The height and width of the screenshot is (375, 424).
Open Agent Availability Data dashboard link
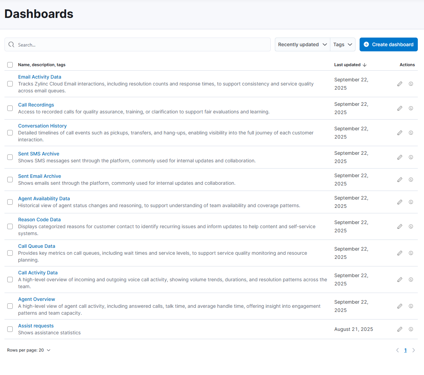click(x=44, y=199)
